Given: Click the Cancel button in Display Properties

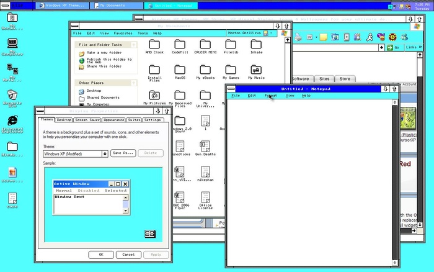Looking at the screenshot, I should (x=128, y=255).
